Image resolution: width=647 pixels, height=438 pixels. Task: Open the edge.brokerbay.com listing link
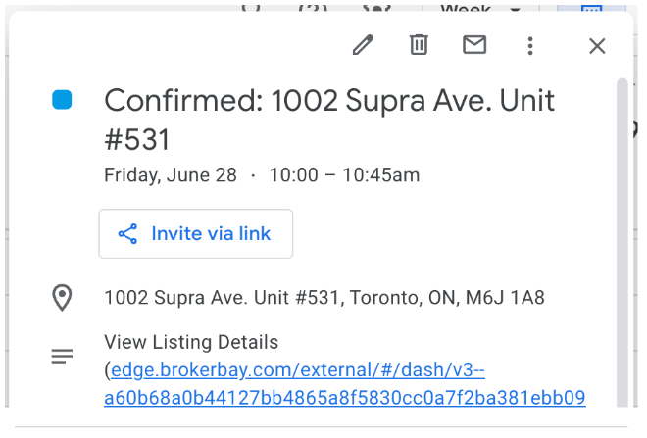pos(344,383)
